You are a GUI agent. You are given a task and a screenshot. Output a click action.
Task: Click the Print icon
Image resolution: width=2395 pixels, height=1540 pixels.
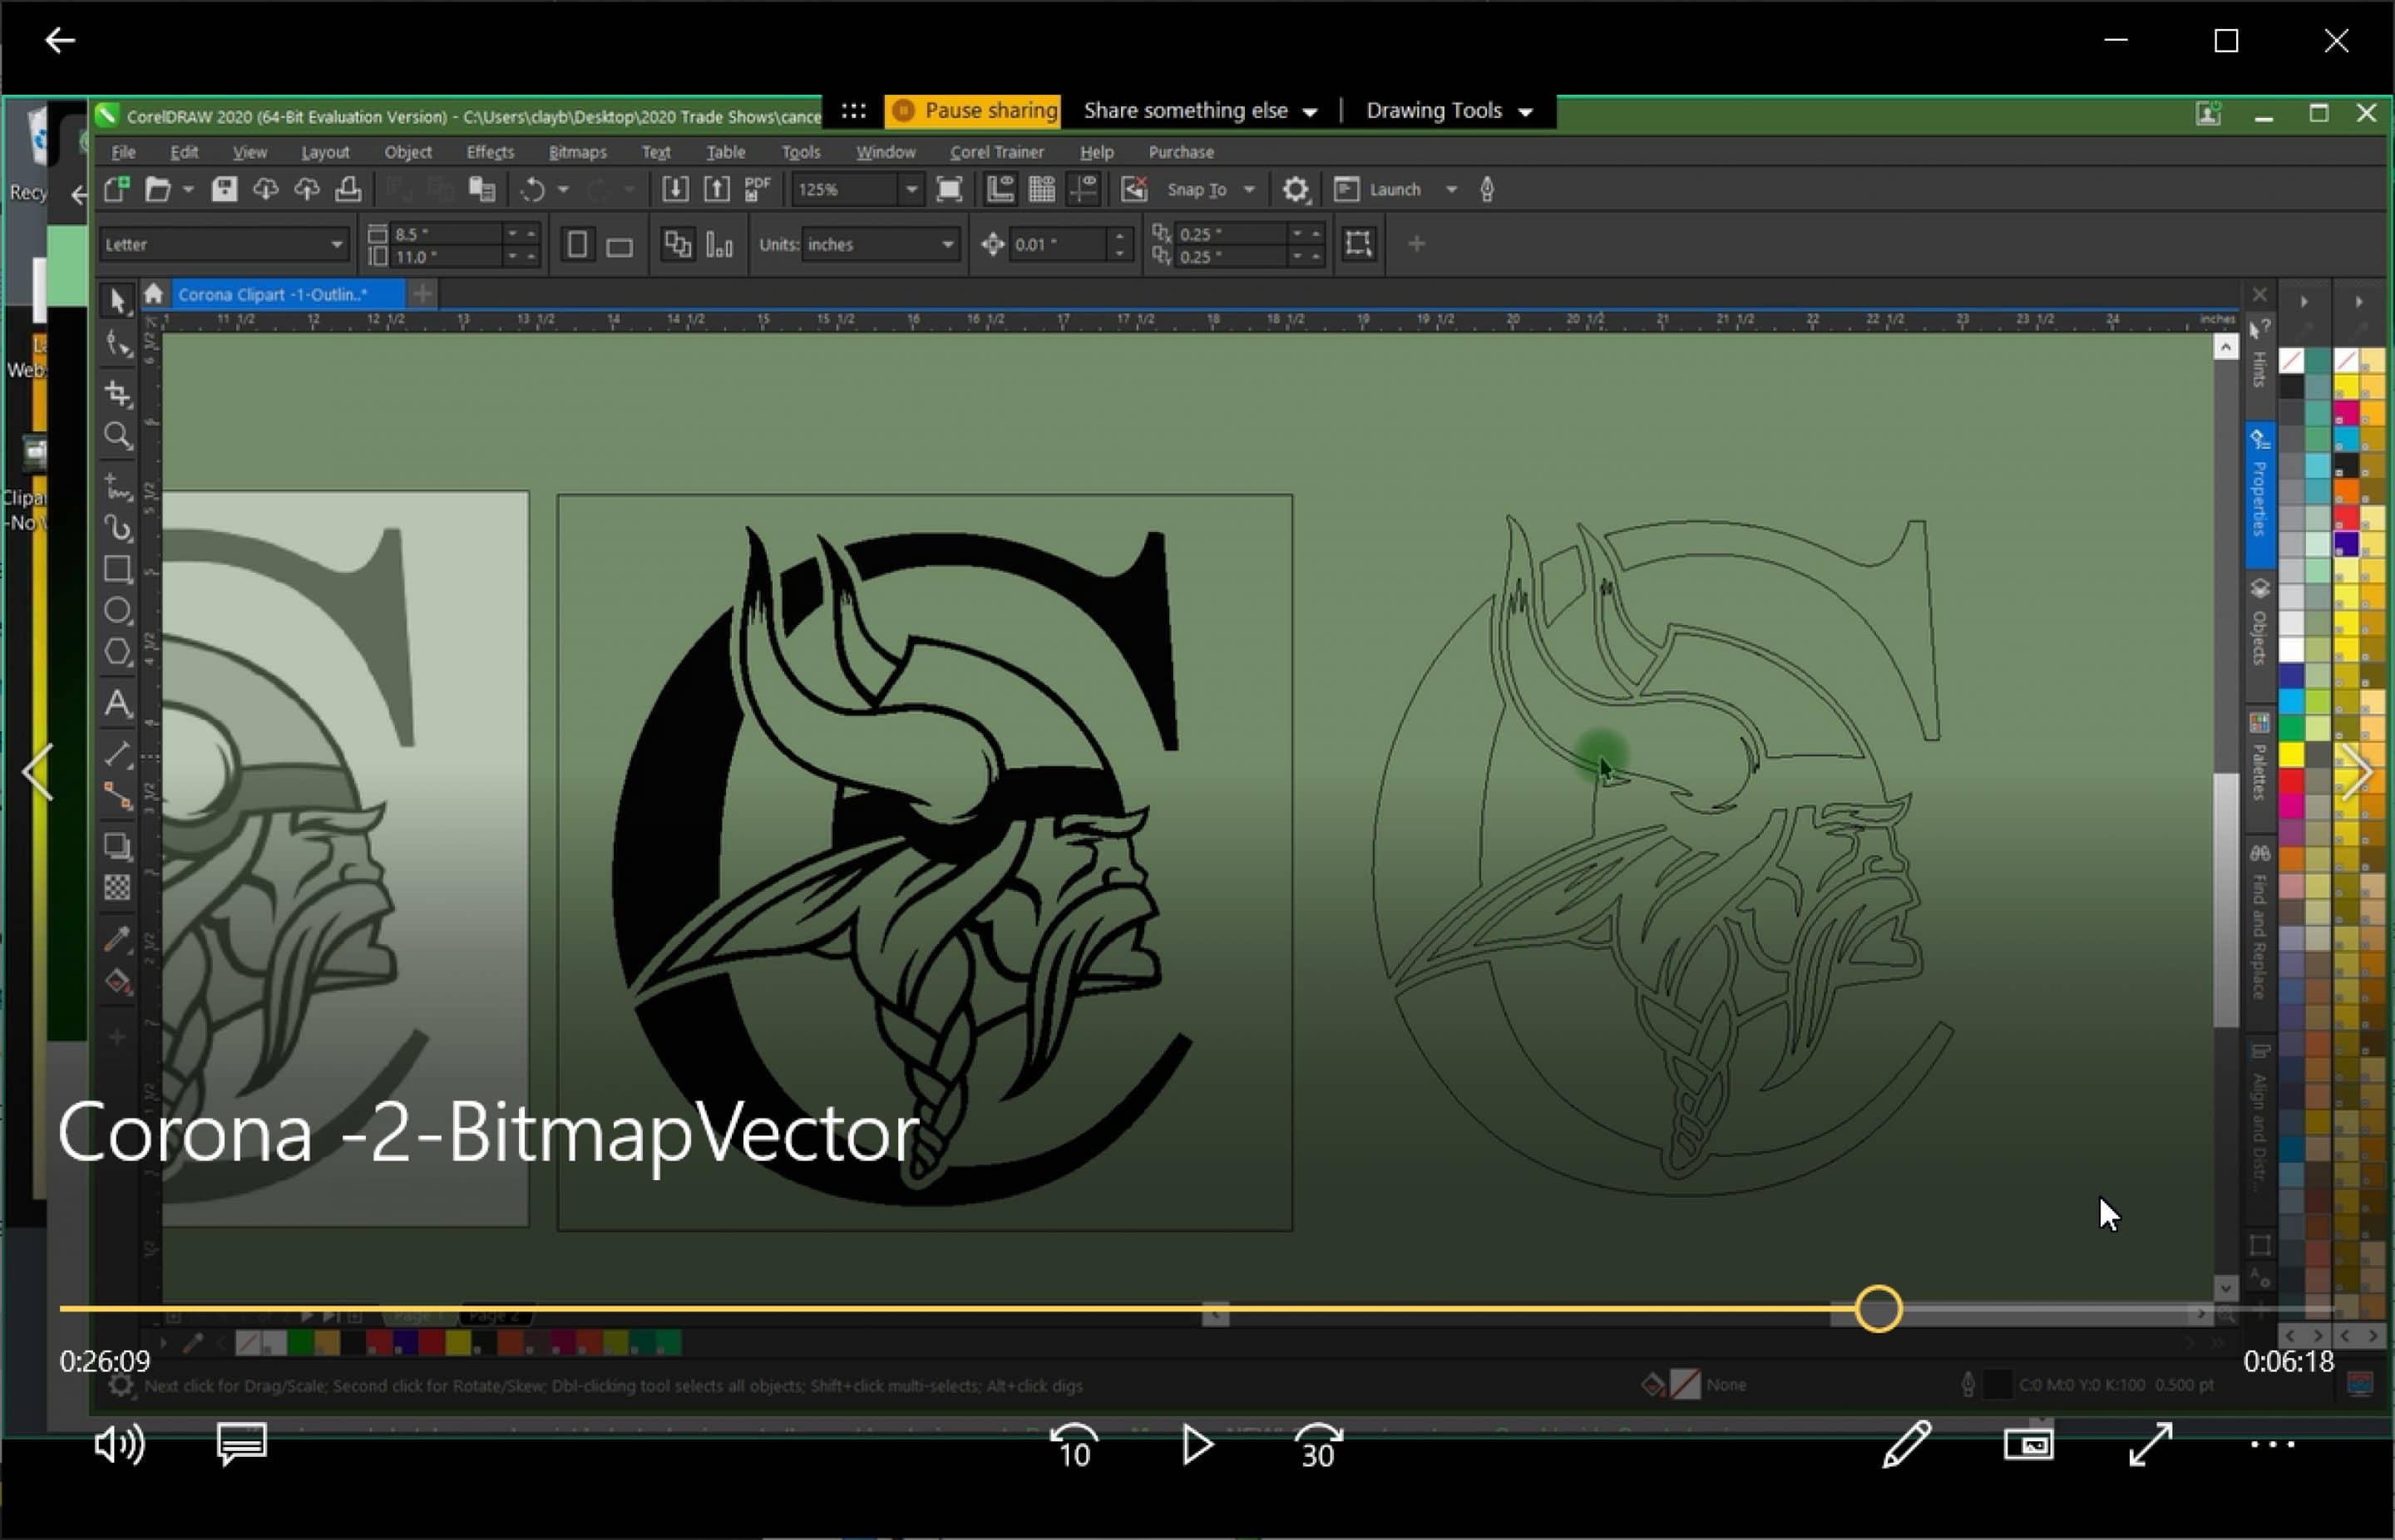pyautogui.click(x=348, y=189)
